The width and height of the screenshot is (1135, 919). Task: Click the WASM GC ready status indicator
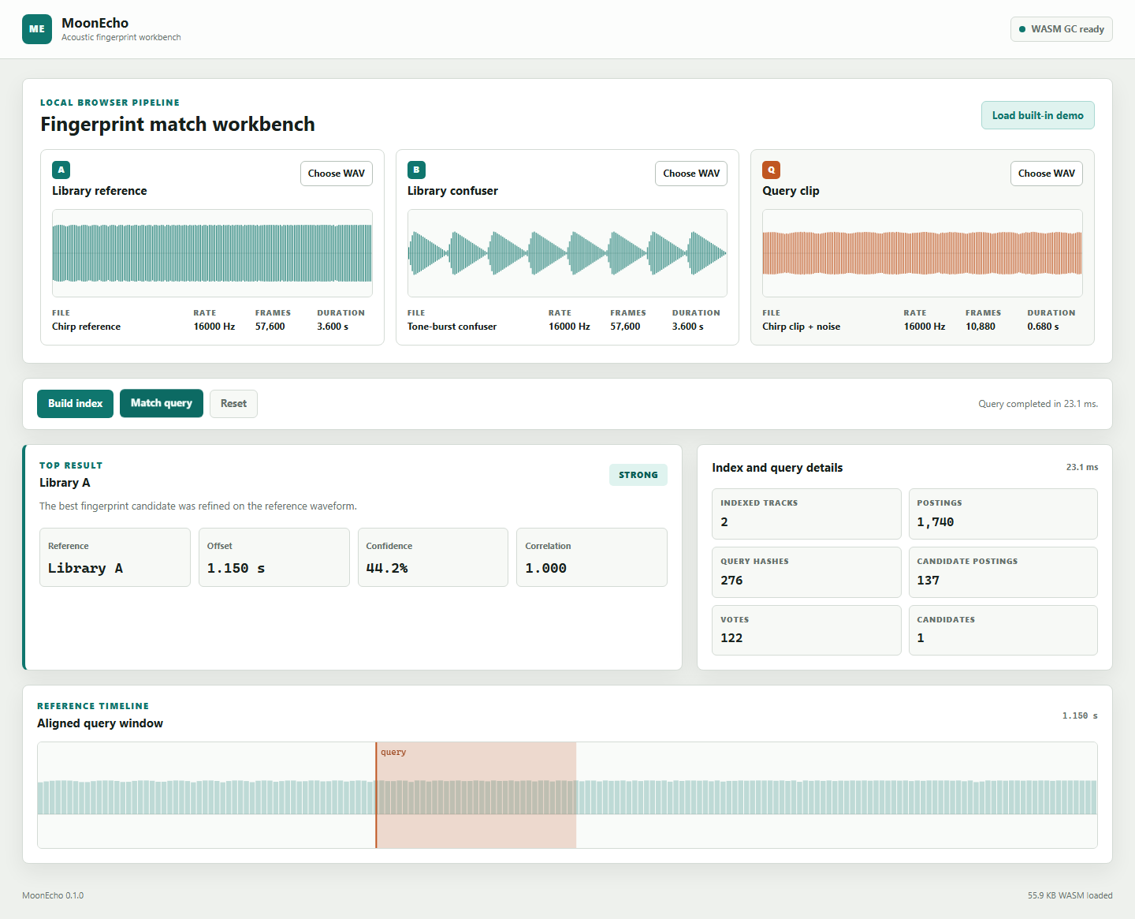click(1061, 29)
